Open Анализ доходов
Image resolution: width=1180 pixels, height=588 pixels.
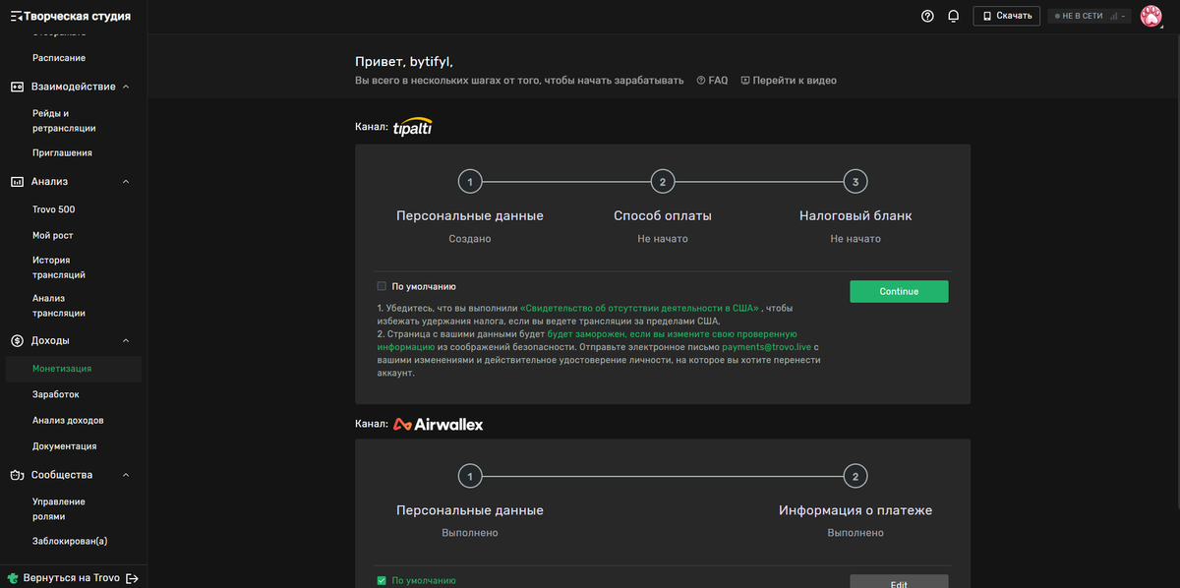[x=68, y=421]
